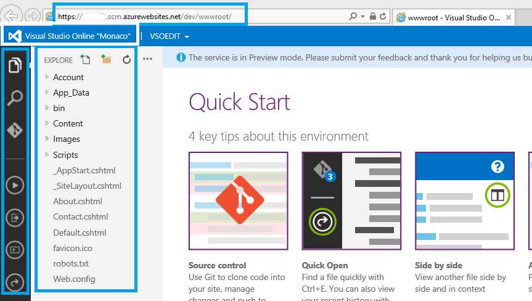This screenshot has width=532, height=301.
Task: Click the browser page refresh icon
Action: 383,16
